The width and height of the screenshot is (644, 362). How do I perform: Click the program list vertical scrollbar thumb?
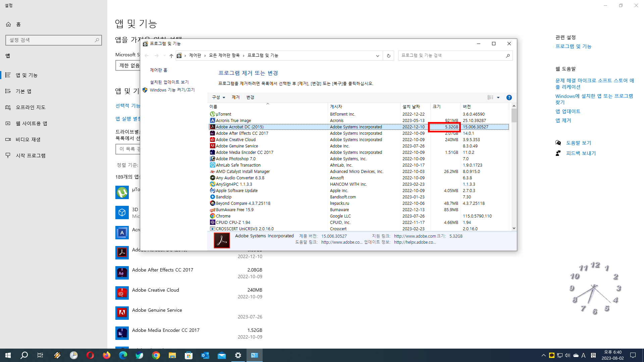click(514, 115)
